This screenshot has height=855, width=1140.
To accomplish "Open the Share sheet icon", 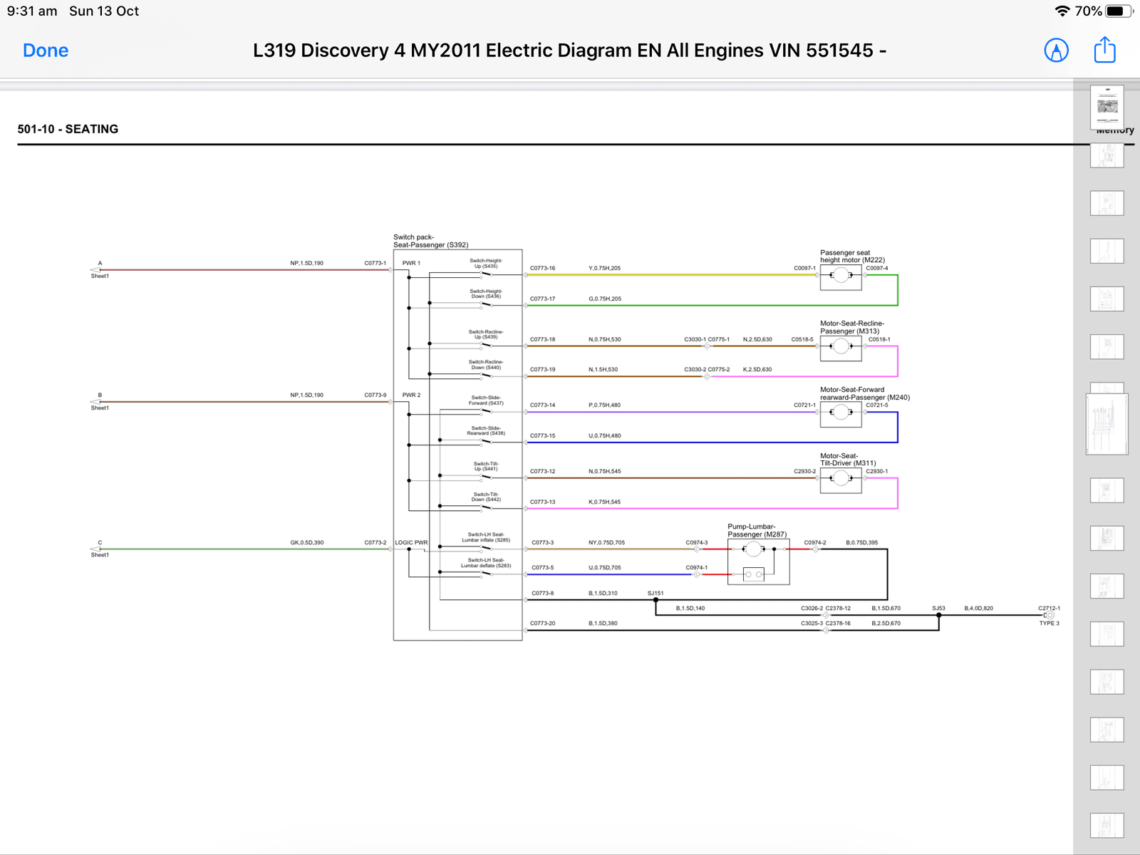I will click(1104, 50).
